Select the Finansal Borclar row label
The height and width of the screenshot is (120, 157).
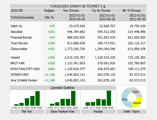21,37
